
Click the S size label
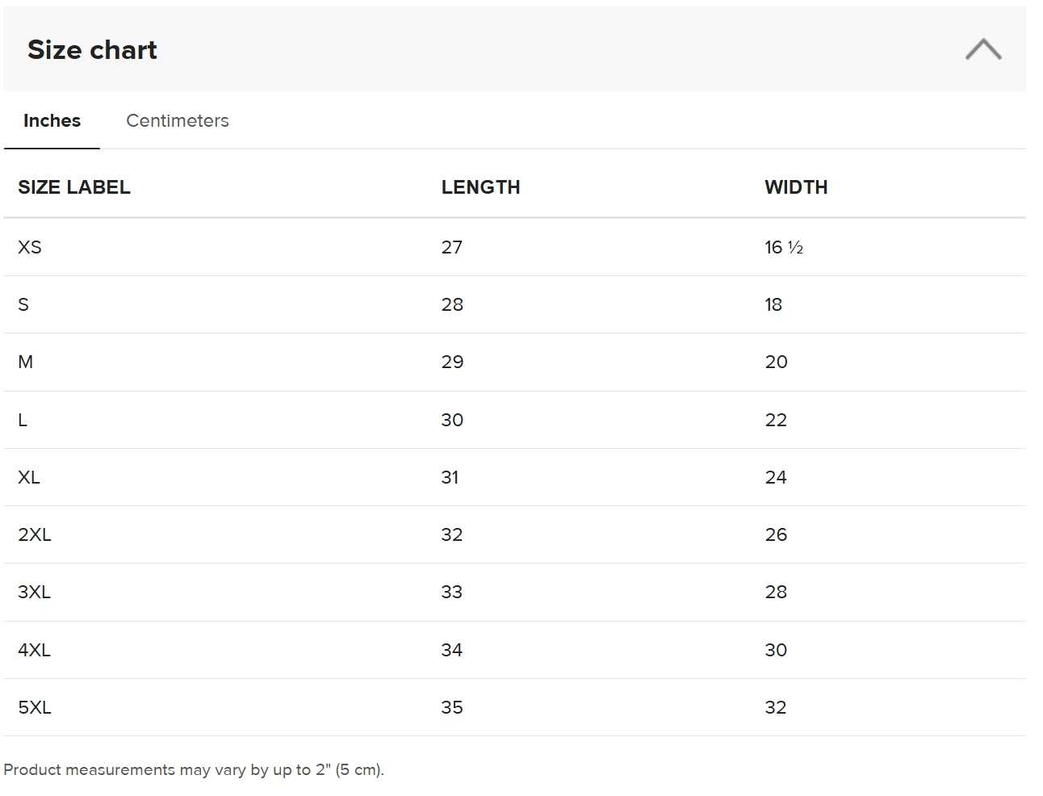coord(23,304)
